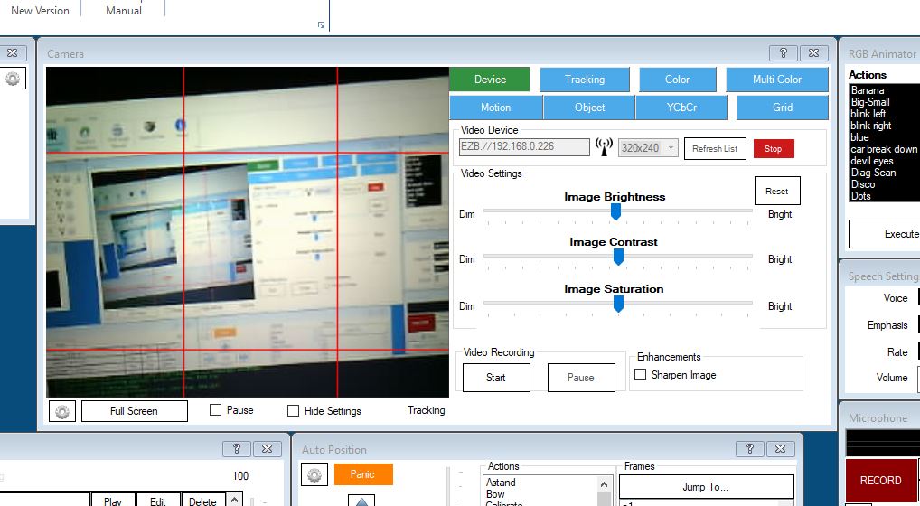Switch to the Grid tab

point(782,108)
